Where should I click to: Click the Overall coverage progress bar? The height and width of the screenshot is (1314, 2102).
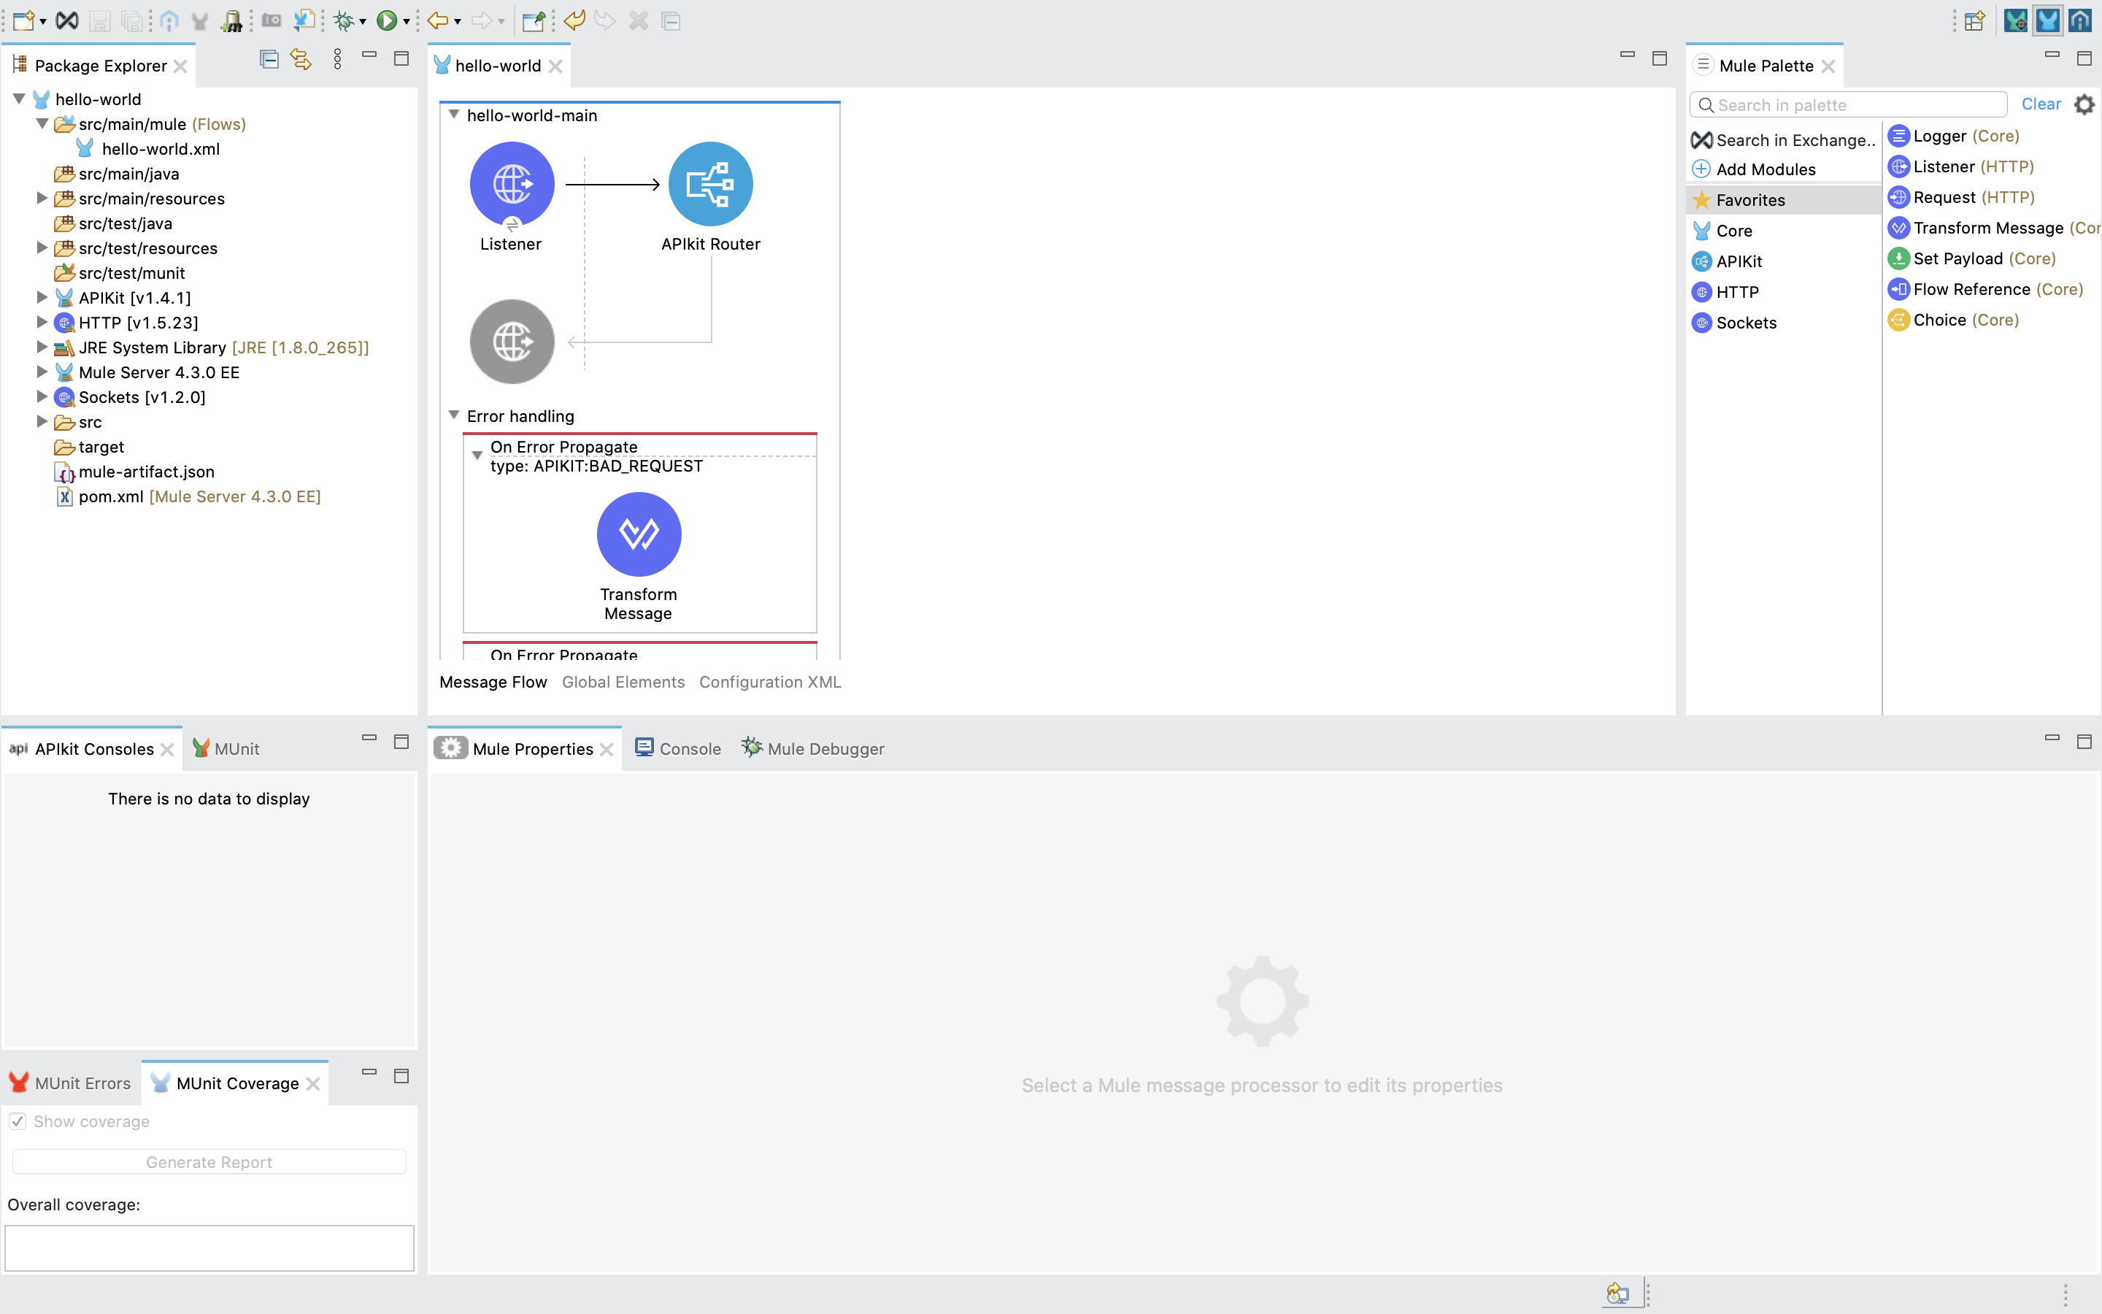(x=209, y=1248)
